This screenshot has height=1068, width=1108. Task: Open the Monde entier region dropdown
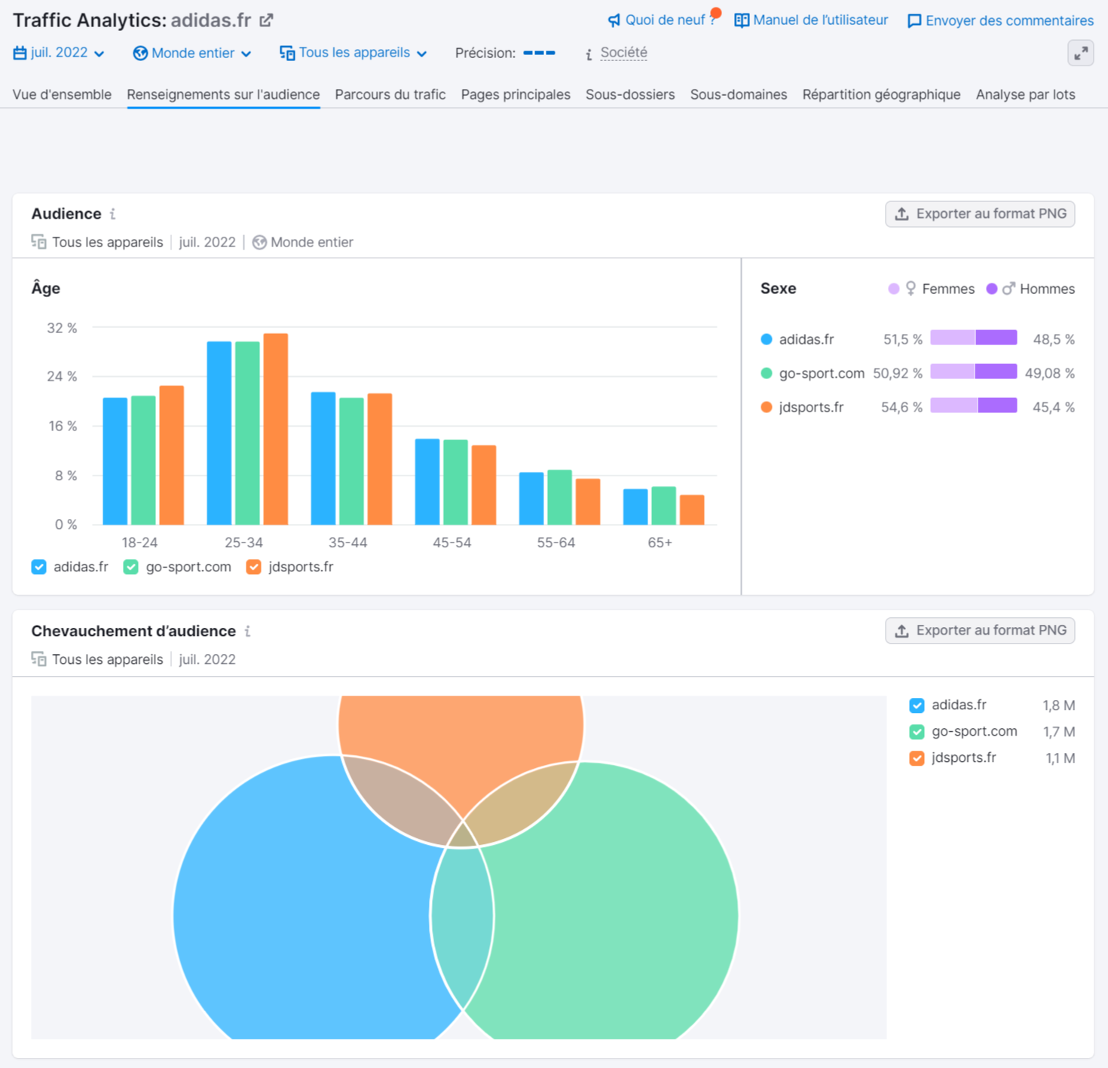pyautogui.click(x=192, y=53)
